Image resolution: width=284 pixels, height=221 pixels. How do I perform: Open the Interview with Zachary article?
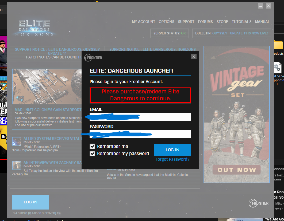52,163
